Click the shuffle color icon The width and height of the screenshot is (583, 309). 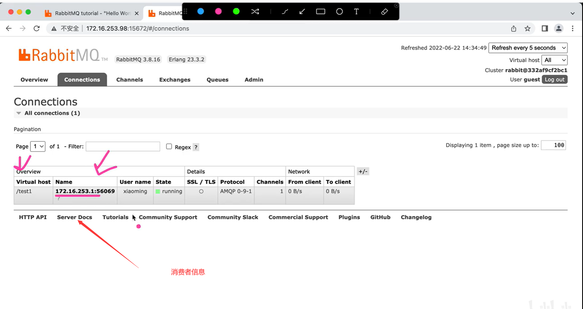coord(255,12)
